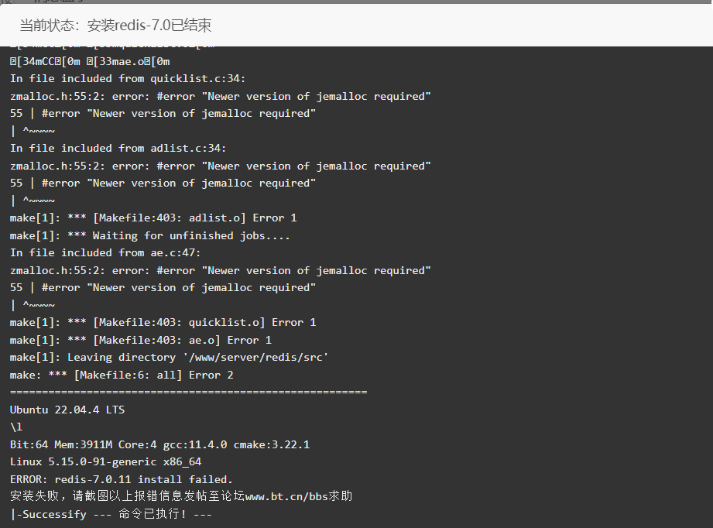This screenshot has width=713, height=528.
Task: Click the '[34mCC [33mae.o' escape-code line
Action: point(90,61)
